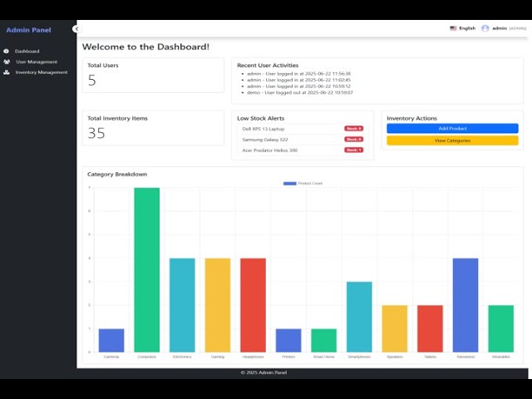Click the Category Breakdown heading
The width and height of the screenshot is (532, 399).
pos(117,174)
